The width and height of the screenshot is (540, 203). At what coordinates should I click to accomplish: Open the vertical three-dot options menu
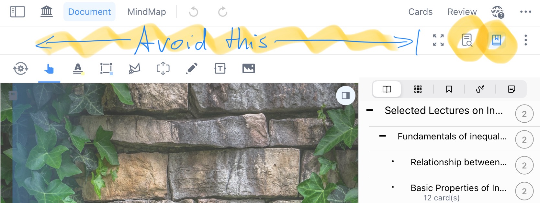click(x=525, y=40)
